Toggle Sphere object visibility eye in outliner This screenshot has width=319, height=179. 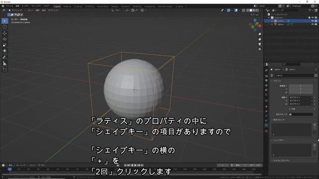[x=313, y=24]
